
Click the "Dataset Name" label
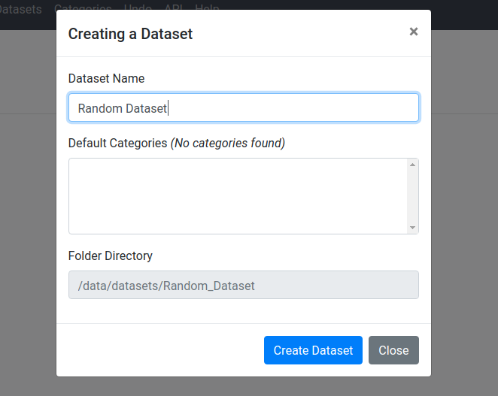[106, 78]
